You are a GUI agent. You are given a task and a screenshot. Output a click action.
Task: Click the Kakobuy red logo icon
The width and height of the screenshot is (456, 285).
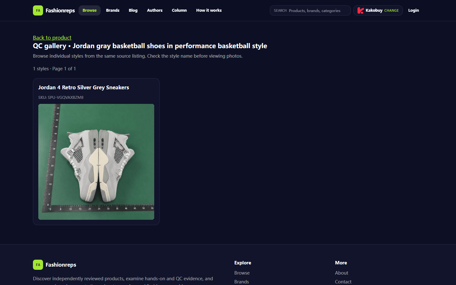coord(360,10)
